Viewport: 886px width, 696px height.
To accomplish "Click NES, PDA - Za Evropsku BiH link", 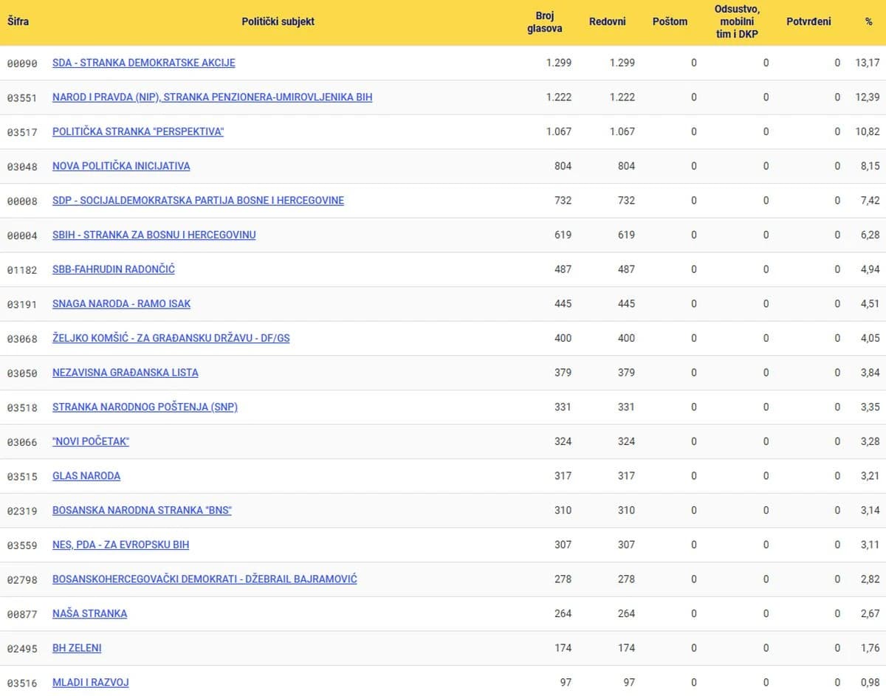I will click(121, 545).
